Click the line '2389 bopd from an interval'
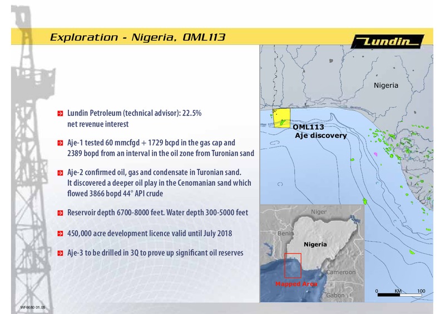445x314 pixels. tap(161, 153)
